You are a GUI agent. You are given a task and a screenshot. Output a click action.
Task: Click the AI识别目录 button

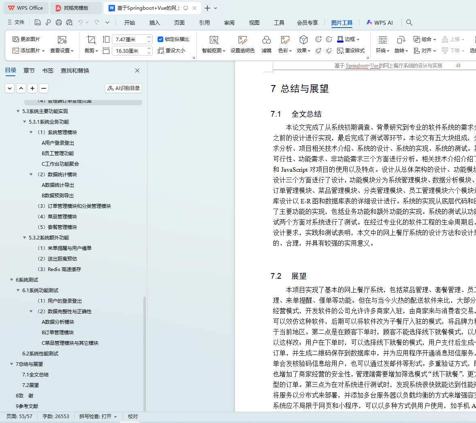click(124, 88)
